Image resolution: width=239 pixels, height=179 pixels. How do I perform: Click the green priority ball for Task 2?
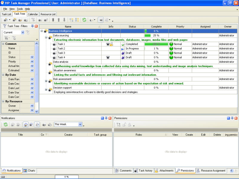pyautogui.click(x=171, y=49)
